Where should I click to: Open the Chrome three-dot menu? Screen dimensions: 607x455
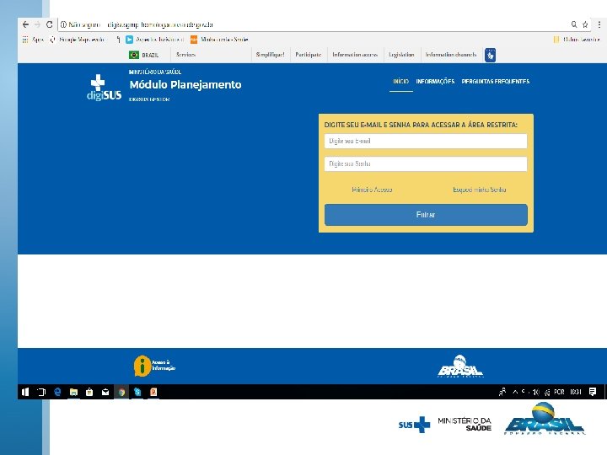pos(599,24)
